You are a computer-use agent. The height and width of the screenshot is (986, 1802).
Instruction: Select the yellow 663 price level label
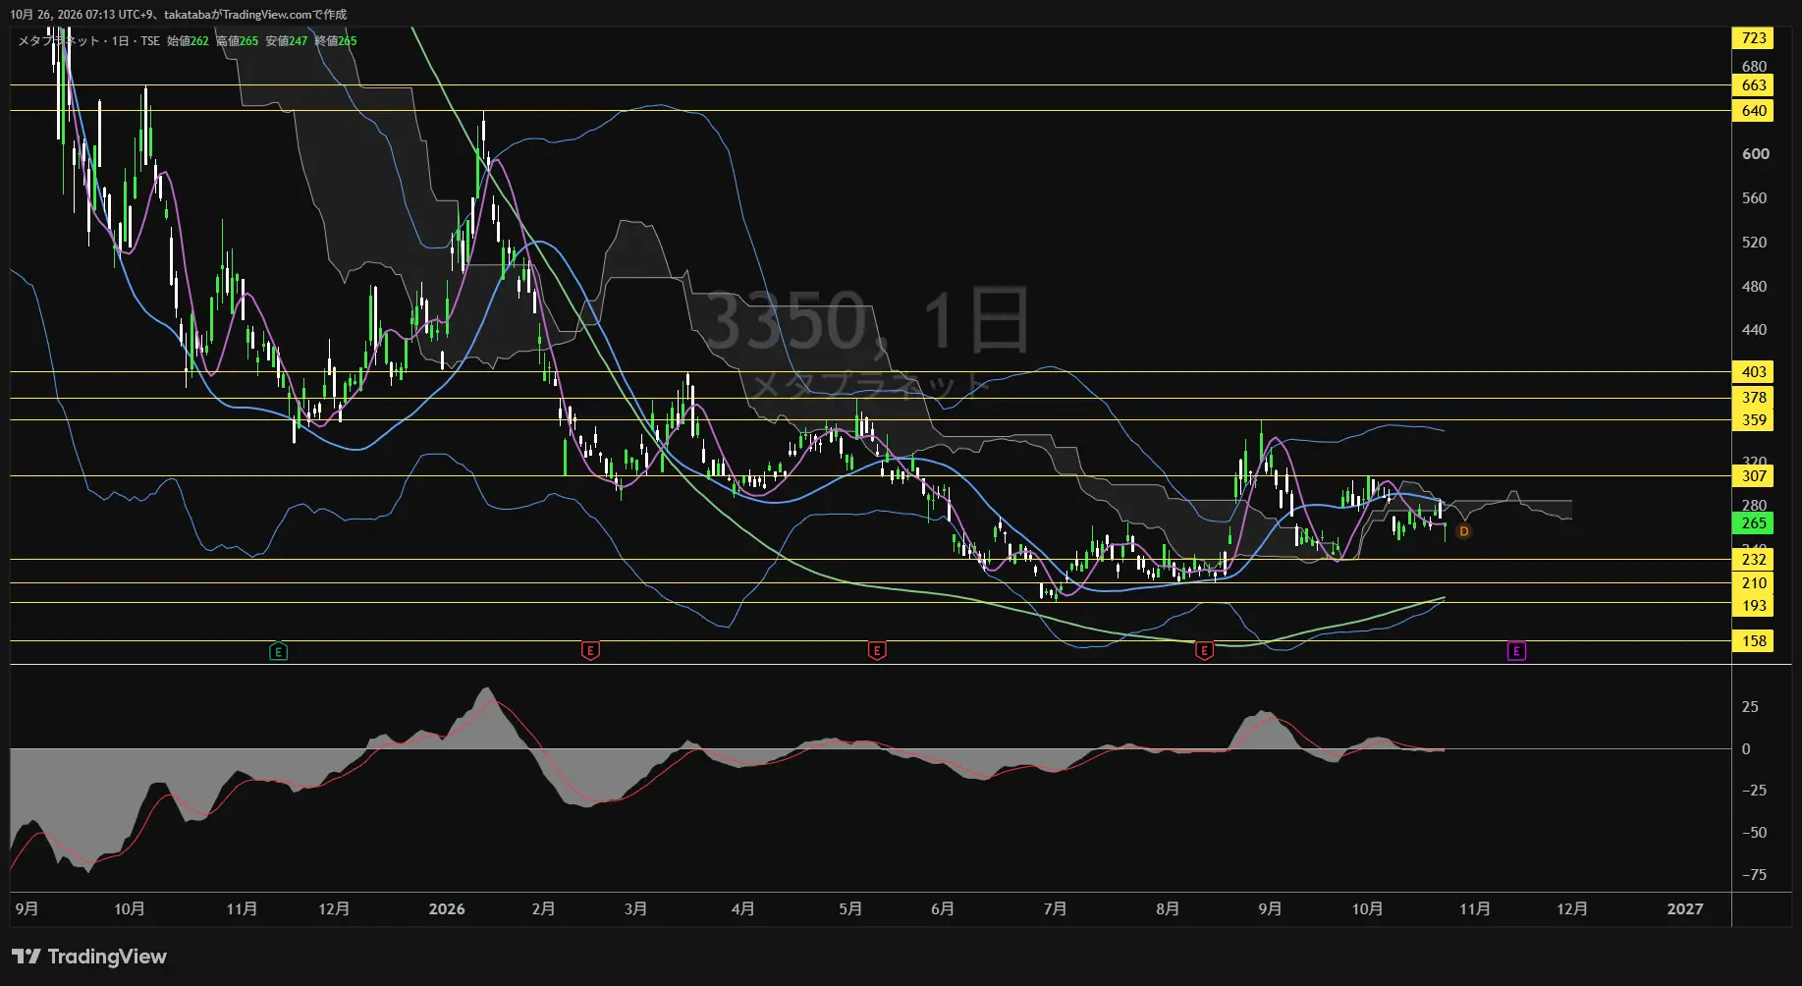[1753, 85]
